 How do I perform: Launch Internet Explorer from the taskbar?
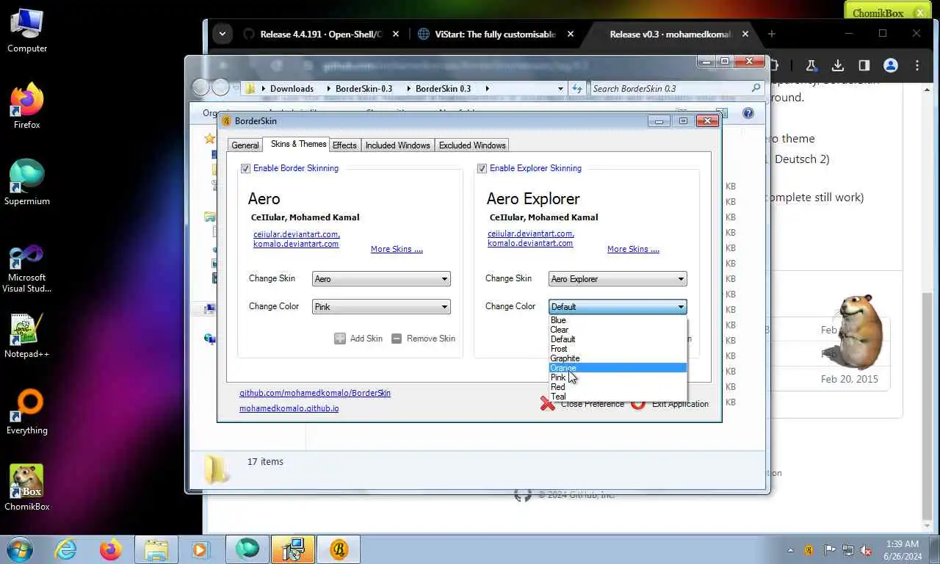coord(65,549)
